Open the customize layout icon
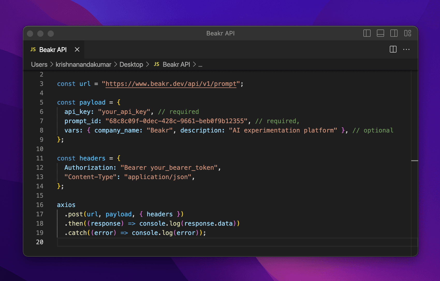This screenshot has height=281, width=440. click(x=407, y=33)
